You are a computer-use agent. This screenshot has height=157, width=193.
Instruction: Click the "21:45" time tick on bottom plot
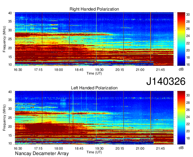160,148
